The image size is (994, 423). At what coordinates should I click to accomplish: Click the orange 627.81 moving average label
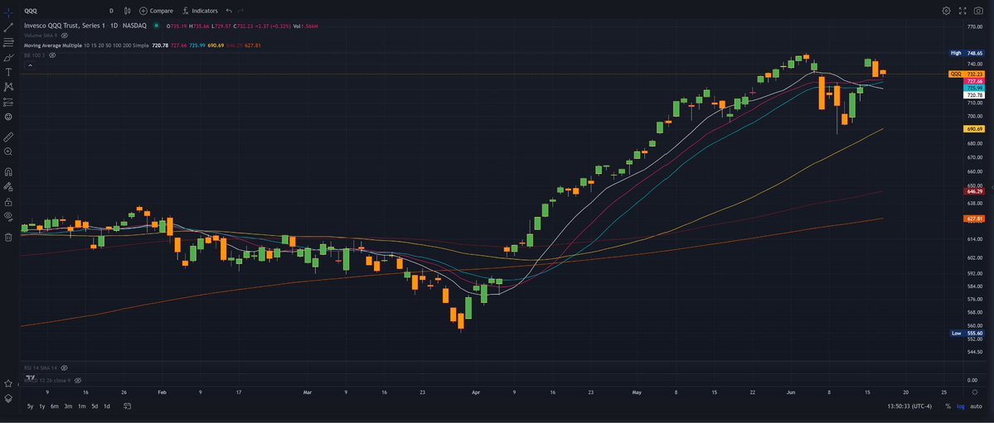click(973, 219)
